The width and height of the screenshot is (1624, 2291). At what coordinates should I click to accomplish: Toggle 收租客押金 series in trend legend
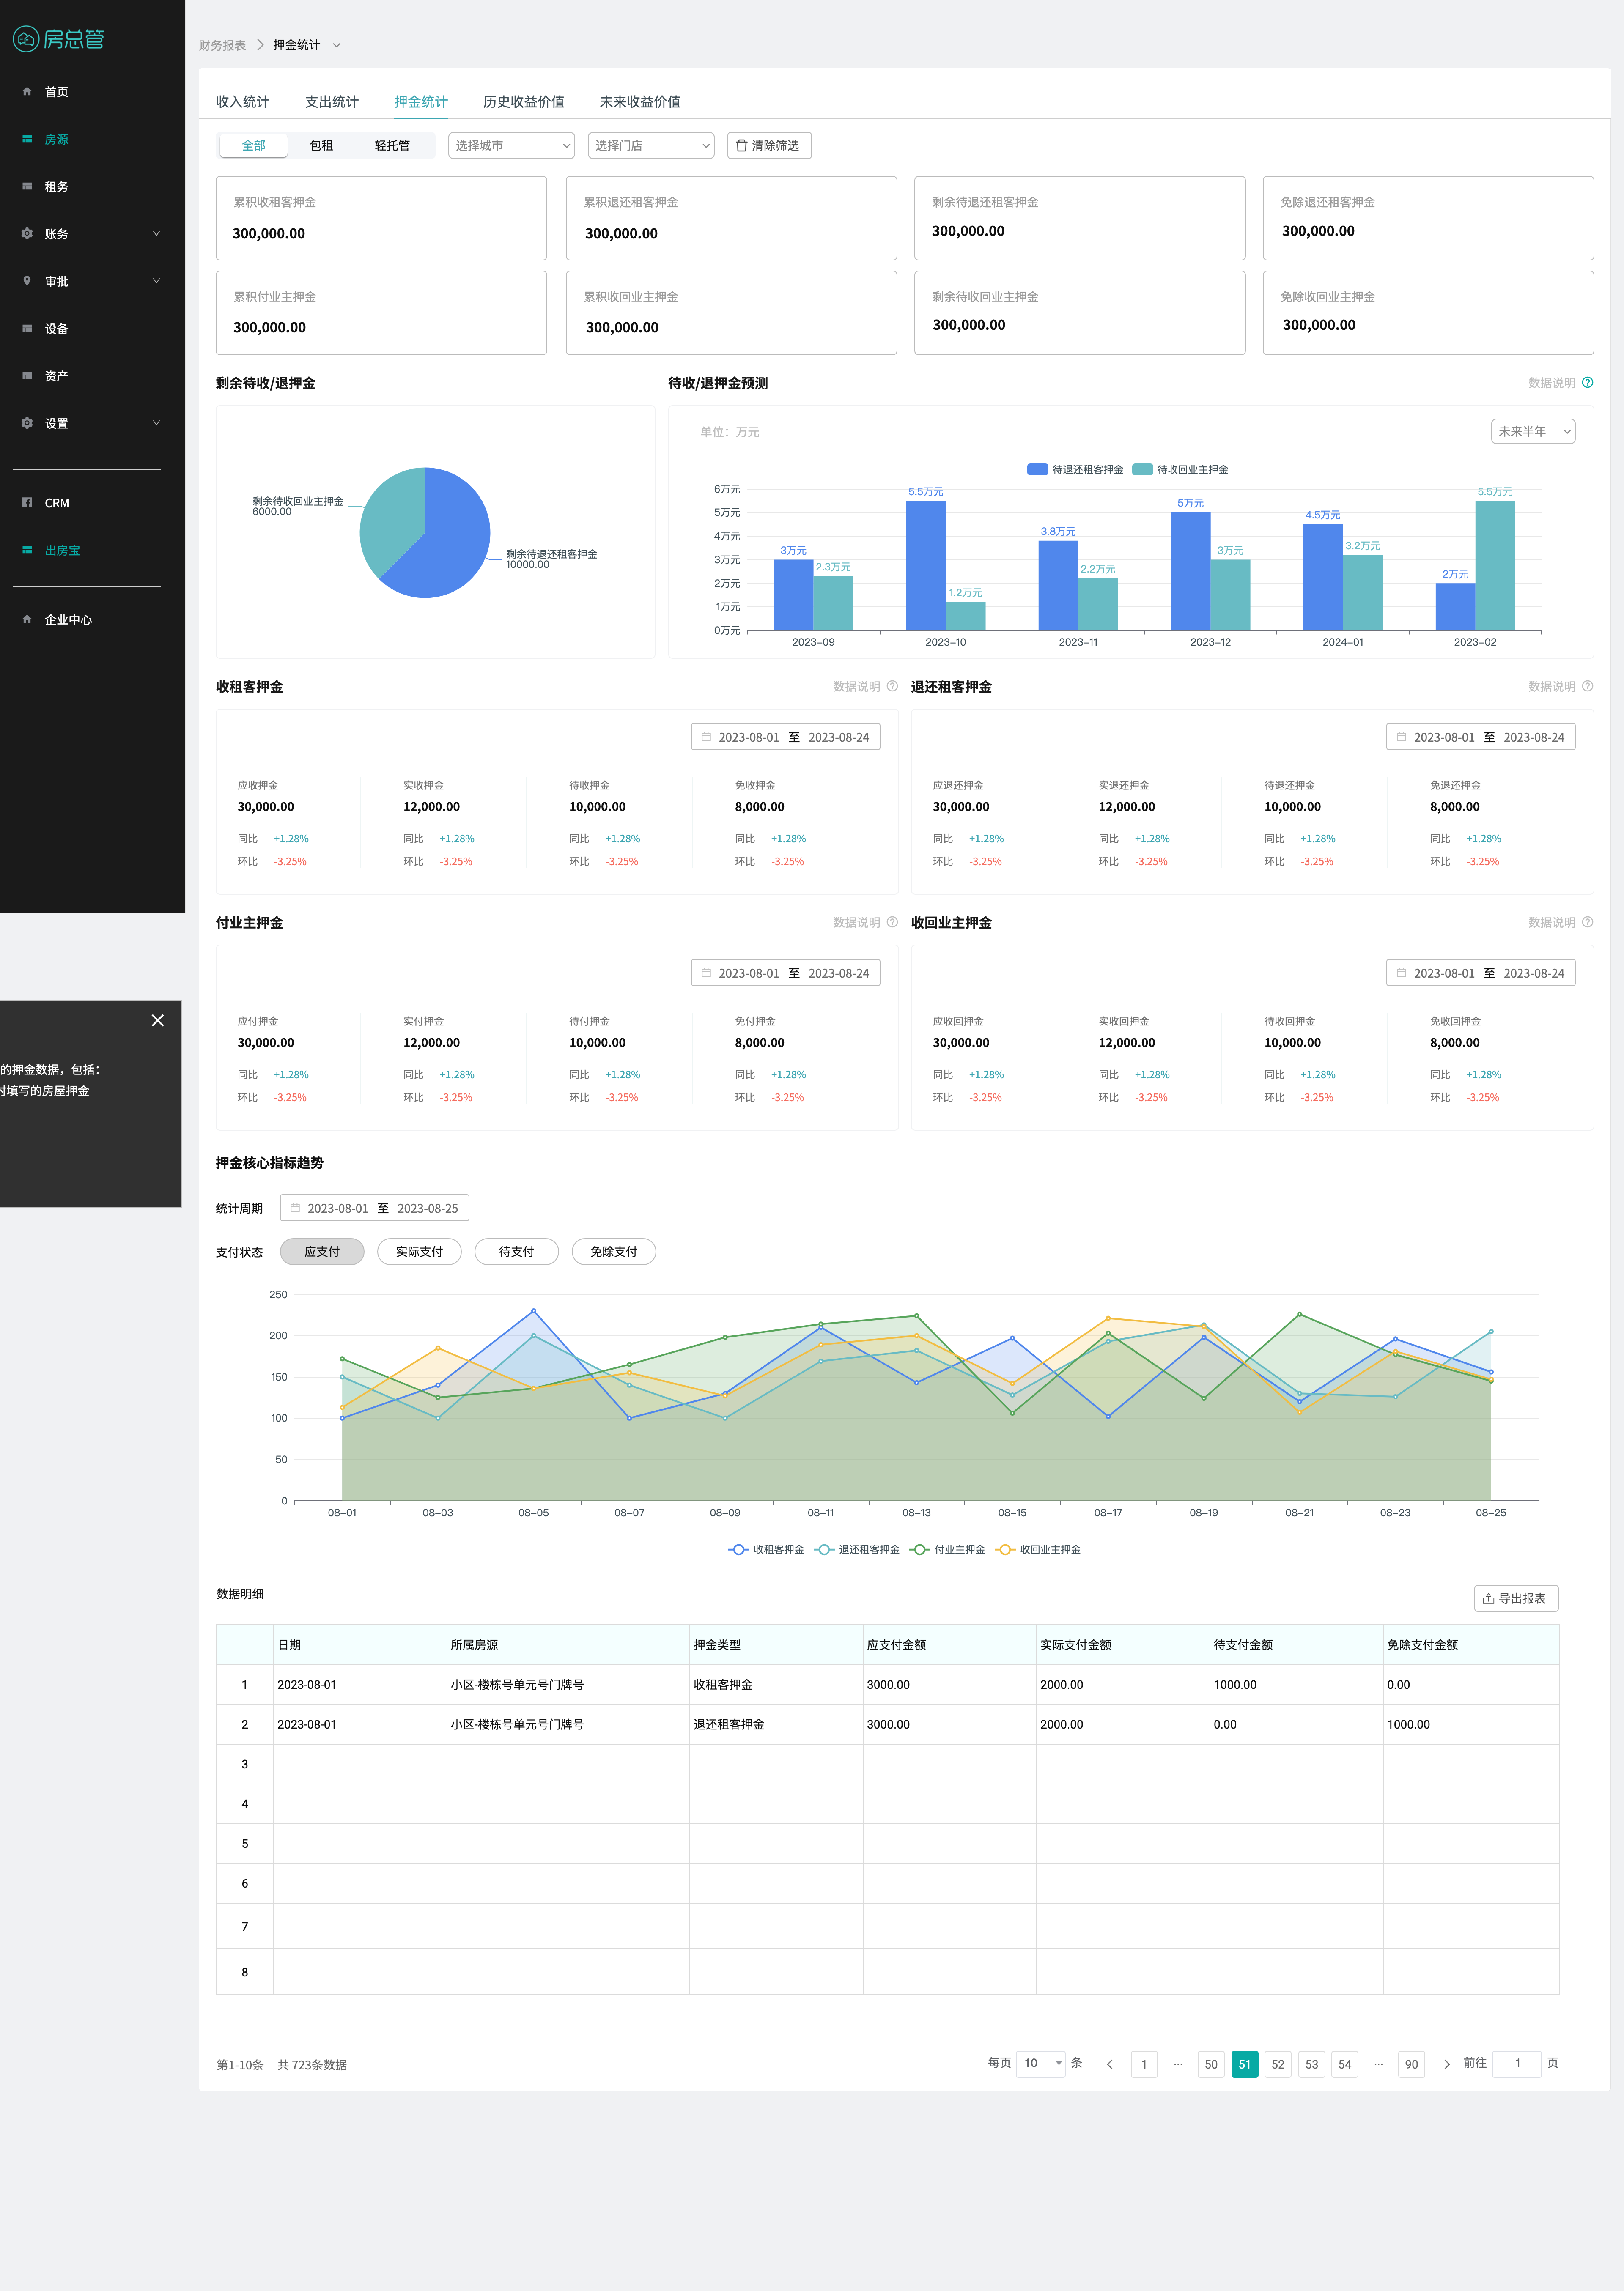[766, 1550]
